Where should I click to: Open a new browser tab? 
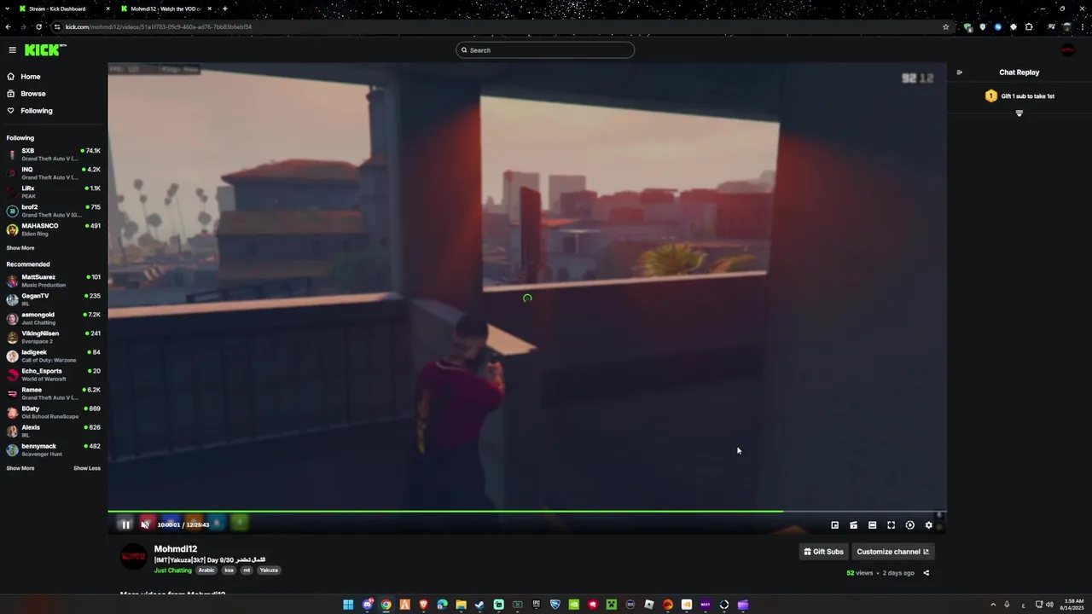click(224, 9)
